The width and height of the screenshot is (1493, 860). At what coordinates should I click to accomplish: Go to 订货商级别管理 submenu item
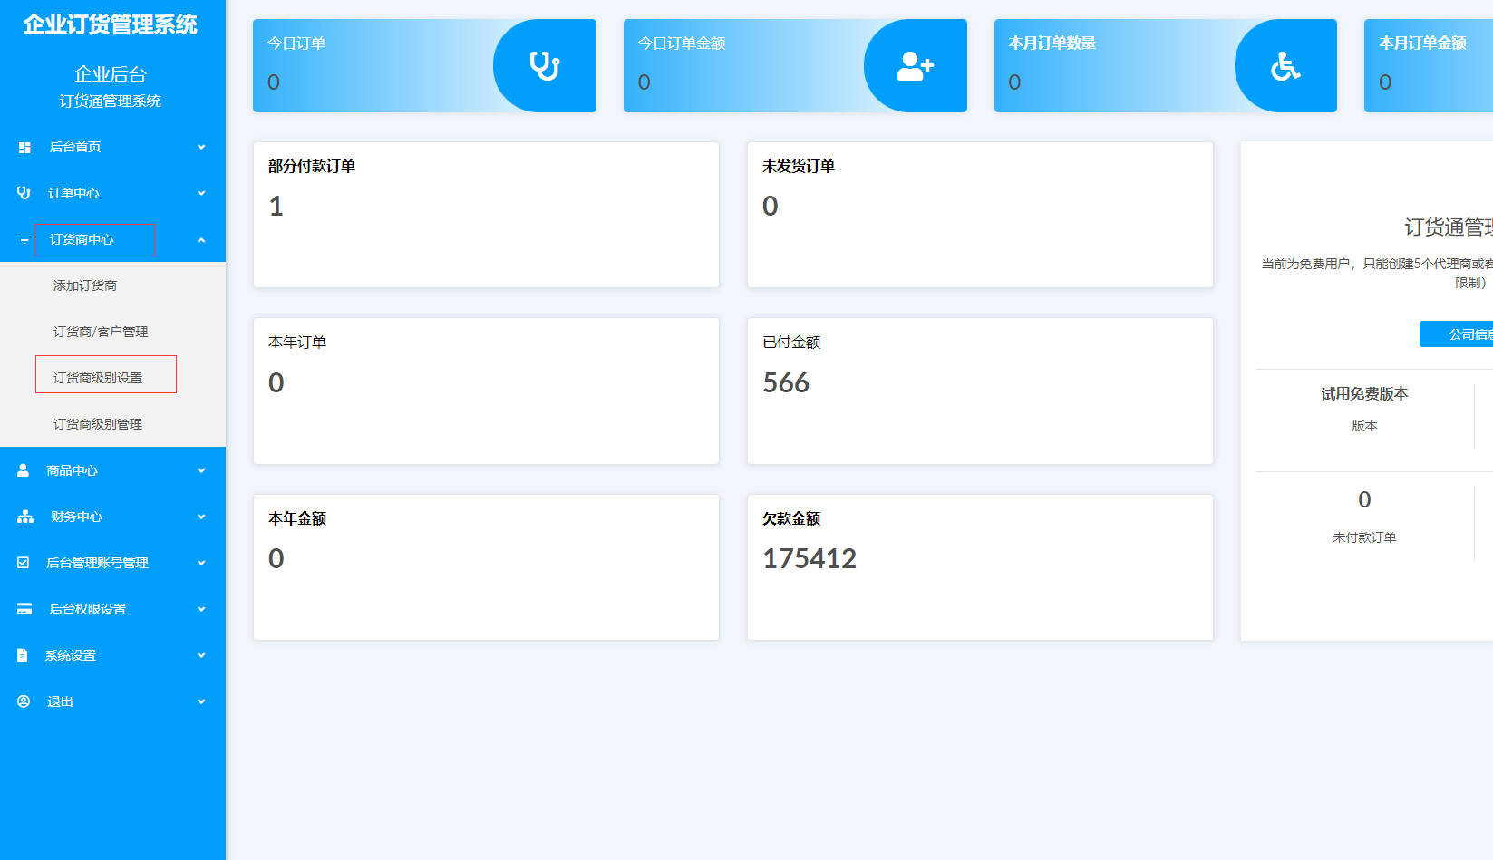coord(98,424)
